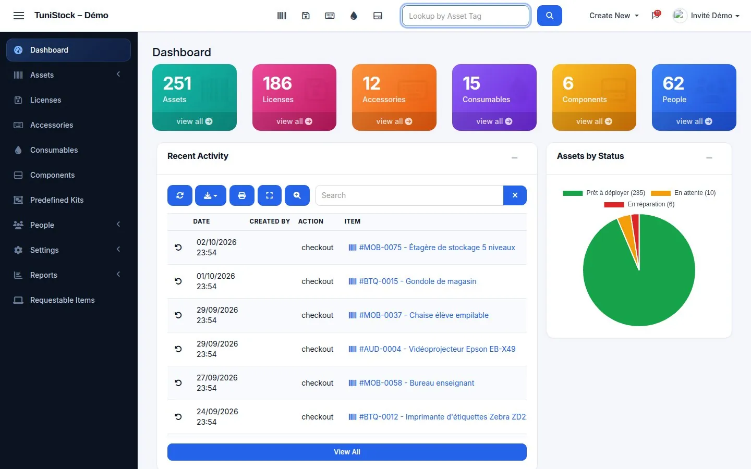Screen dimensions: 751x469
Task: Open Components via top hard-drive icon
Action: click(378, 16)
